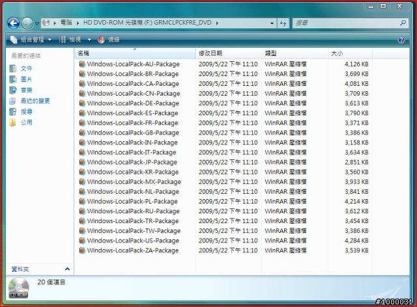Click file name Windows-LocalPack-TW-Package text
Viewport: 417px width, 307px height.
[134, 231]
